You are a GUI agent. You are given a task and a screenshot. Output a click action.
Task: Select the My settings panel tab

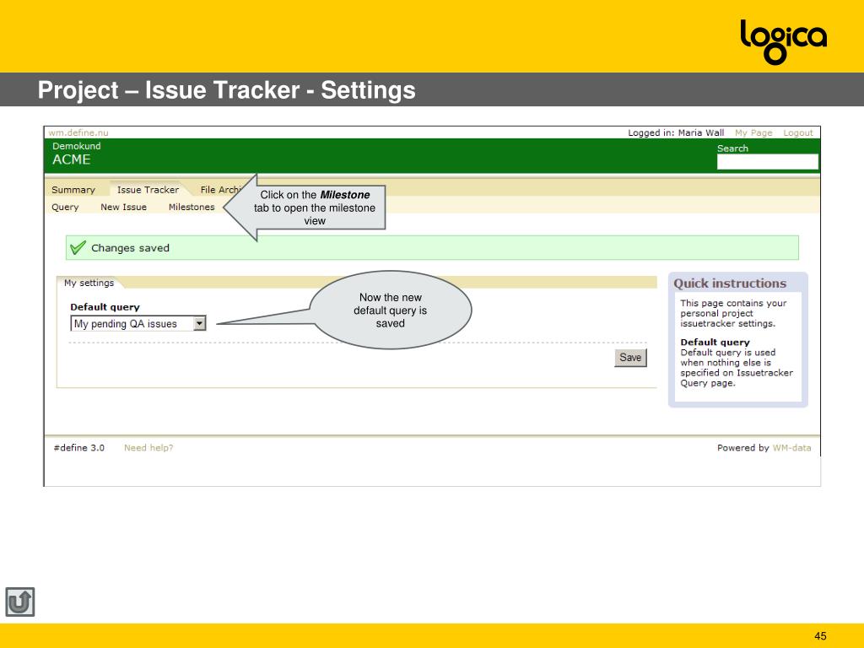pos(89,283)
